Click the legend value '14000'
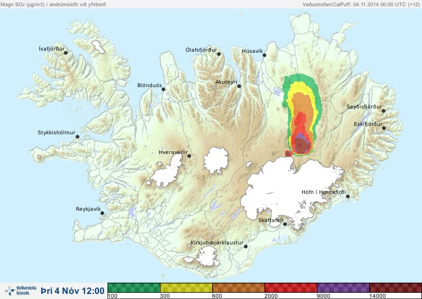The height and width of the screenshot is (299, 422). coord(378,296)
